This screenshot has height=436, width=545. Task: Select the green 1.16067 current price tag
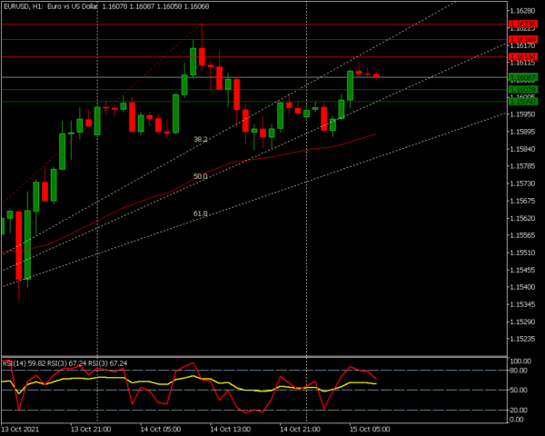[x=523, y=77]
